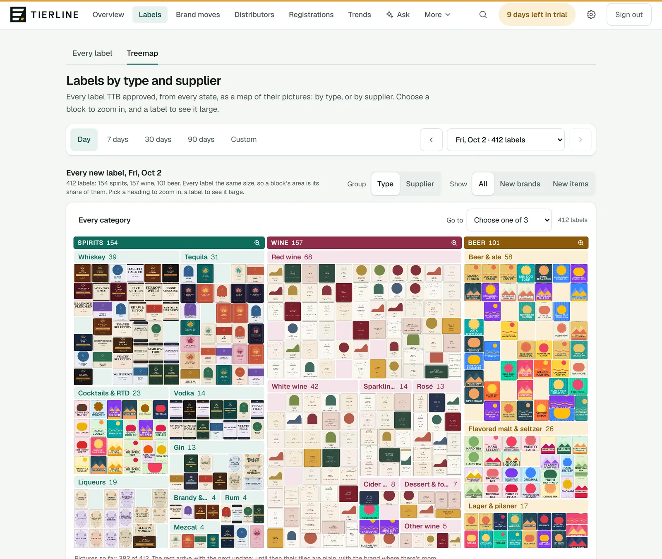Expand the More menu
Viewport: 662px width, 559px height.
(437, 14)
